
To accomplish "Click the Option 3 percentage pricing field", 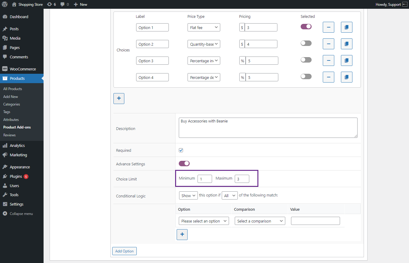I will (x=262, y=61).
